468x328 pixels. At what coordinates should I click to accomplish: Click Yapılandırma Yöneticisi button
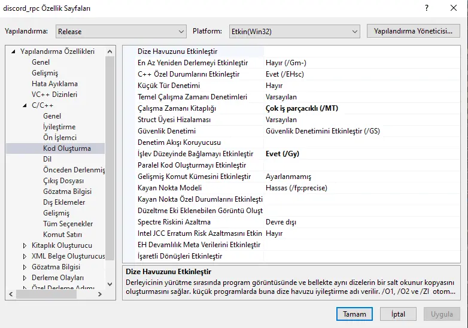(413, 31)
